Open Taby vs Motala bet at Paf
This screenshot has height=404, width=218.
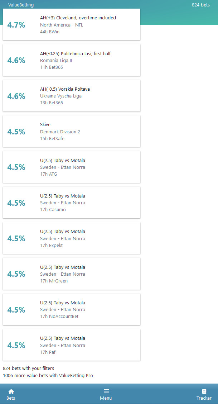pos(72,345)
